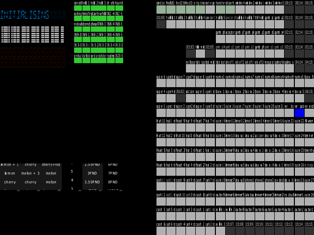Click the feat 5 lamp
This screenshot has width=314, height=235.
[x=161, y=157]
